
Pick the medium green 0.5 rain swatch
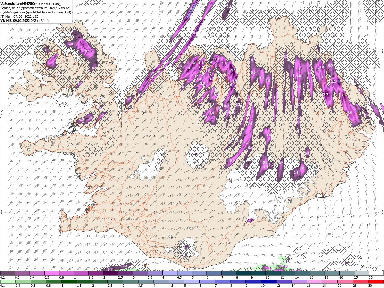click(x=39, y=281)
